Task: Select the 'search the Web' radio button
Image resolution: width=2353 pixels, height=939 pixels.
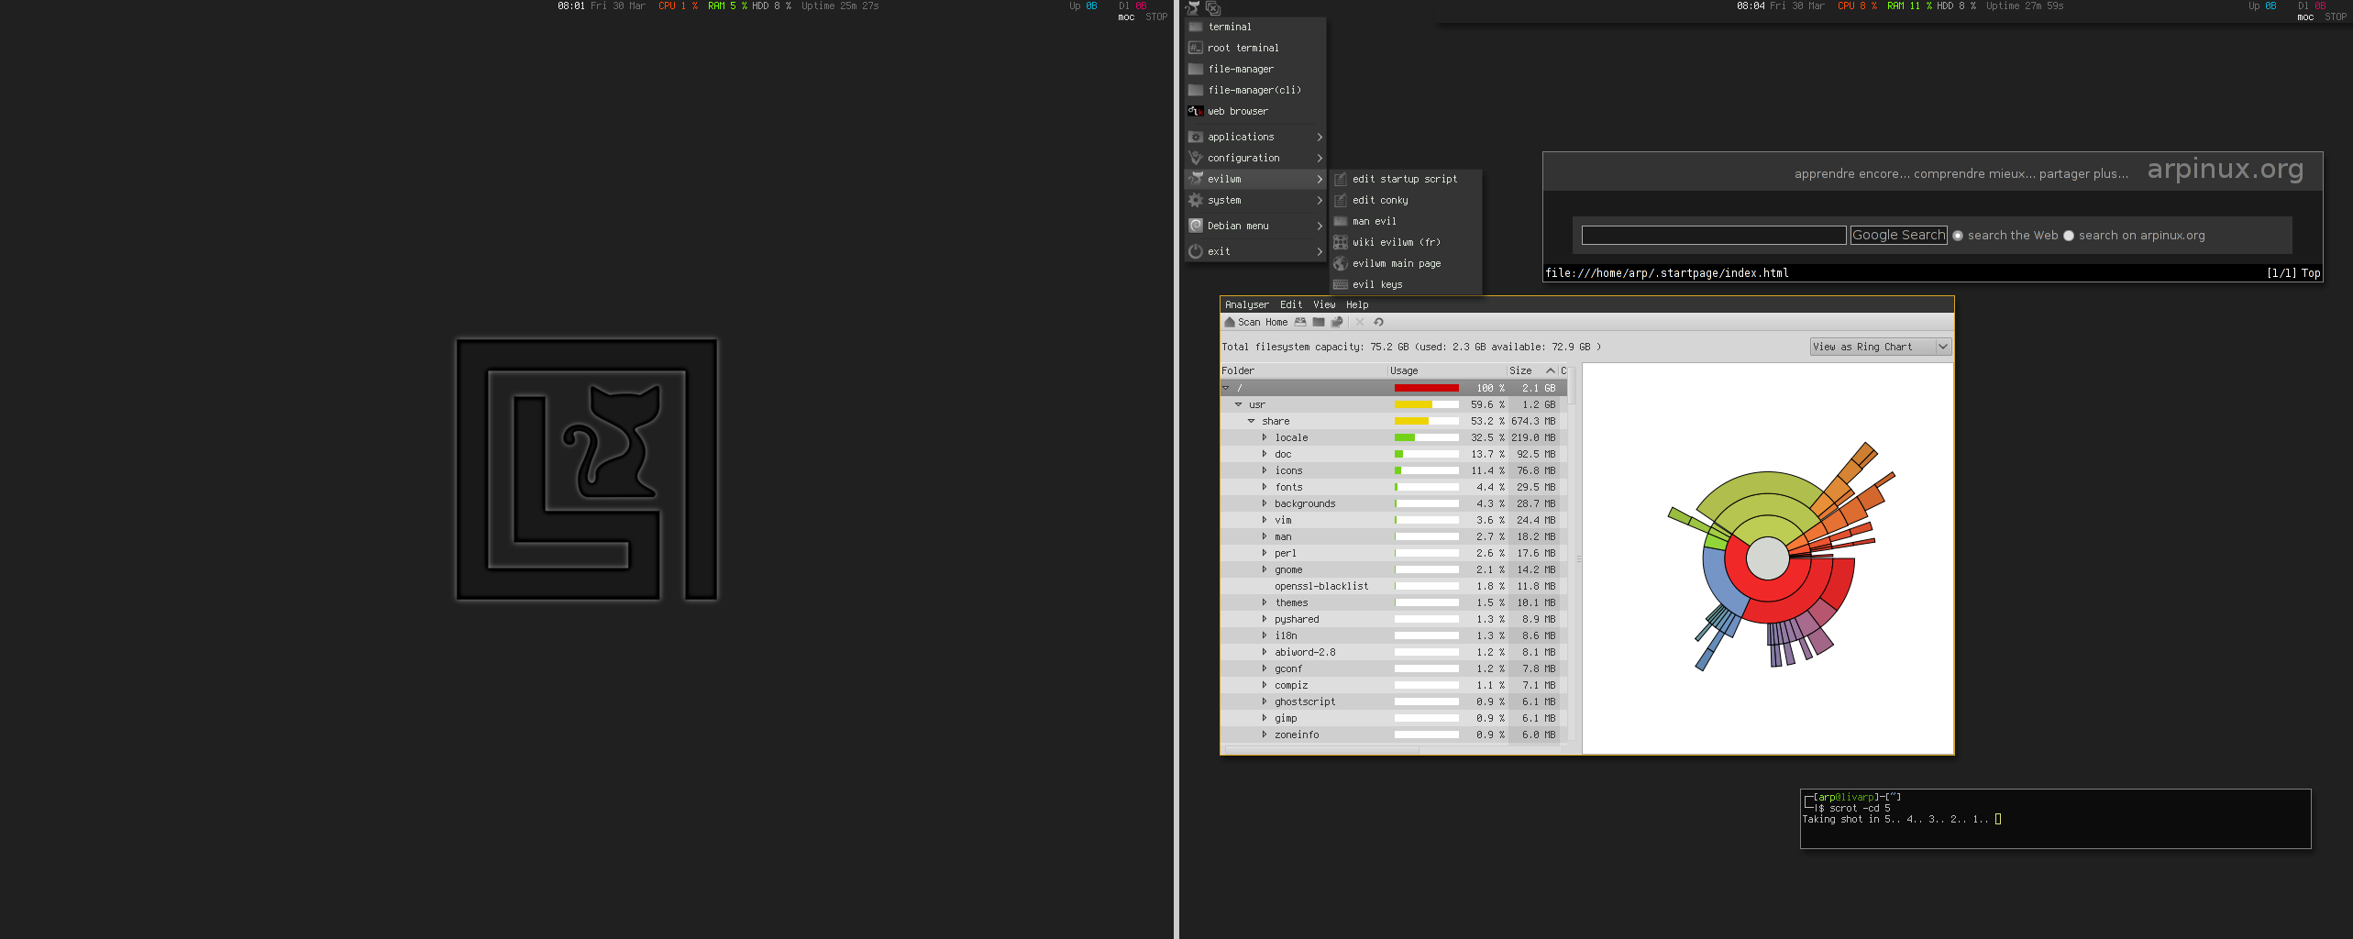Action: [1958, 236]
